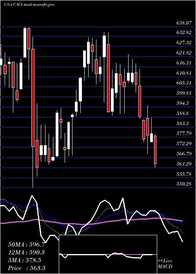196x274 pixels.
Task: Click the 610.81 price axis label
Action: coord(183,73)
